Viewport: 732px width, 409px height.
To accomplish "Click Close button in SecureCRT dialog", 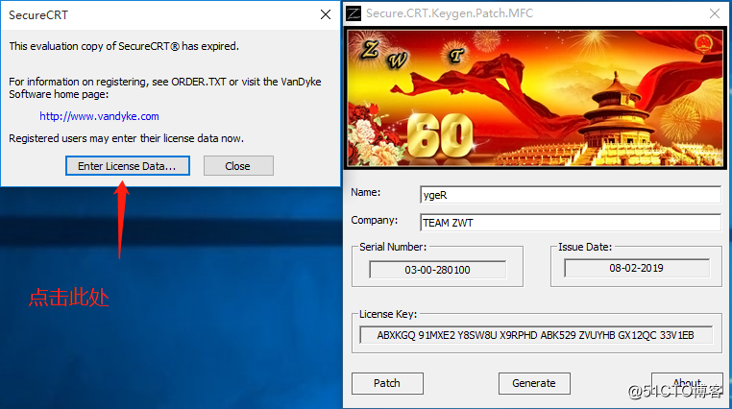I will (238, 166).
